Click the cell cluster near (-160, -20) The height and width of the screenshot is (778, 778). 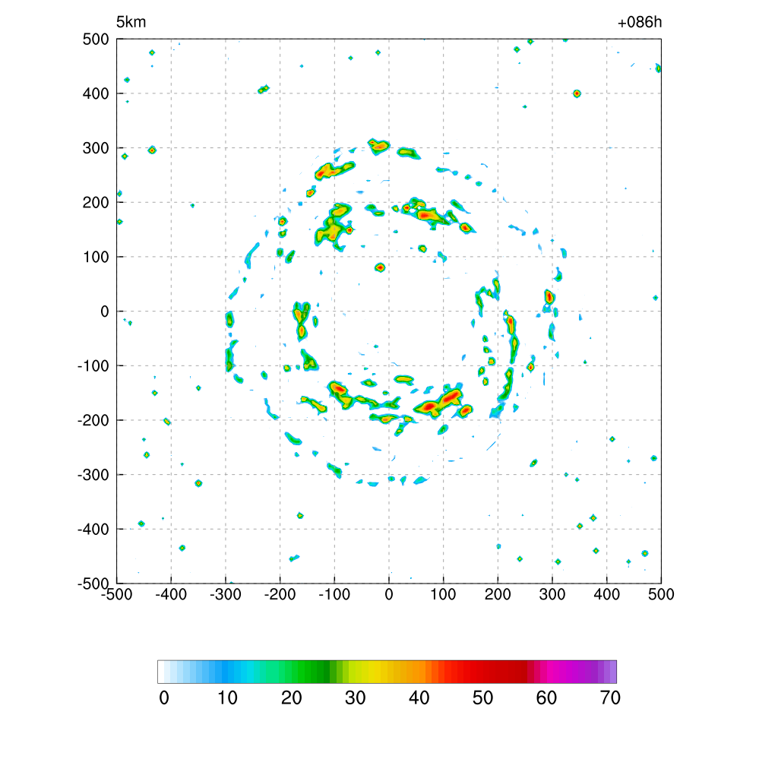tap(302, 321)
